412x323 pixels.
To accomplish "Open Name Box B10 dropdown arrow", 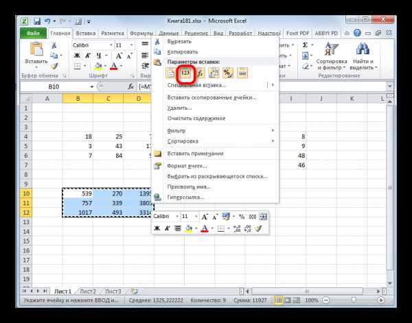I will click(92, 87).
